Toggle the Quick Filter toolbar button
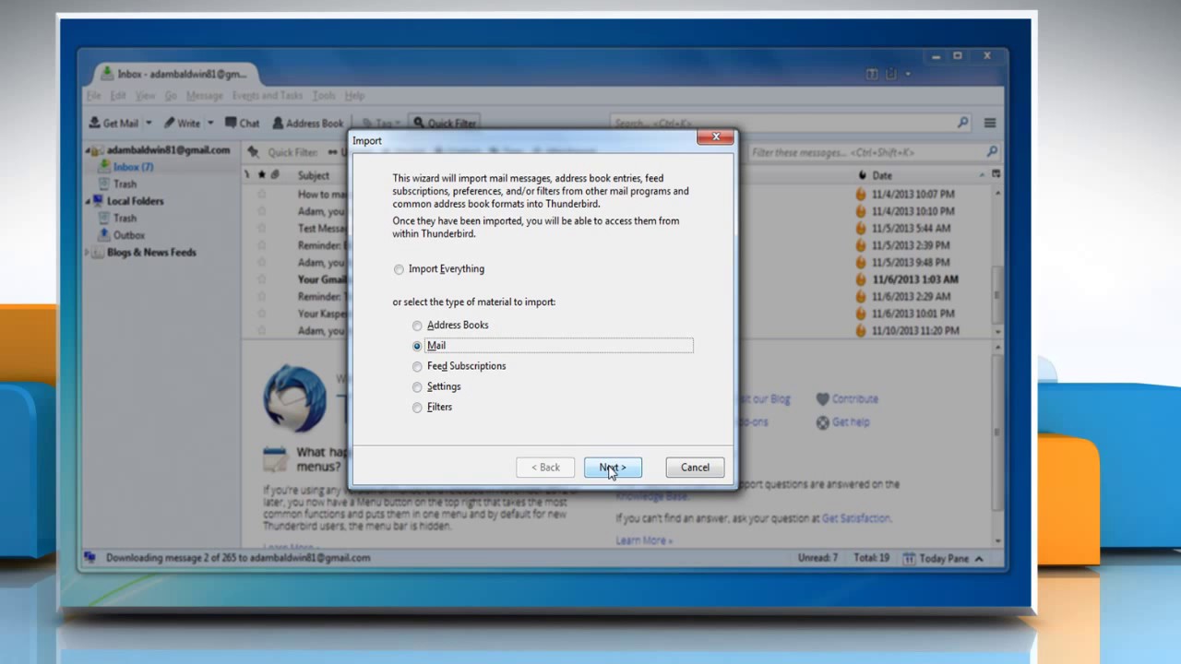The height and width of the screenshot is (664, 1181). tap(445, 123)
